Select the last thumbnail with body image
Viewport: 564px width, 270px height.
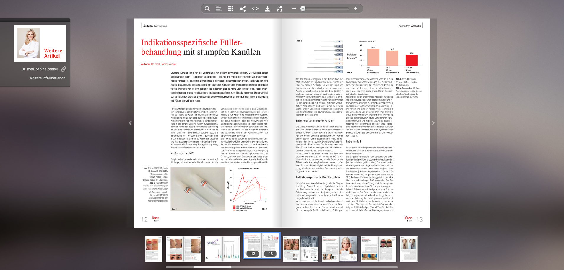coord(409,249)
